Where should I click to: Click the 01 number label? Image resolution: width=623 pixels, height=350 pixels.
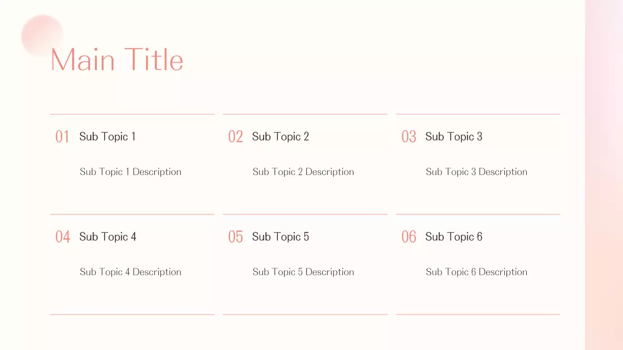62,137
